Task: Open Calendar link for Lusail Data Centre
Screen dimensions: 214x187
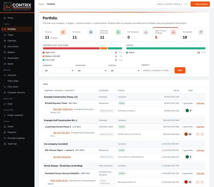Action: tap(200, 127)
